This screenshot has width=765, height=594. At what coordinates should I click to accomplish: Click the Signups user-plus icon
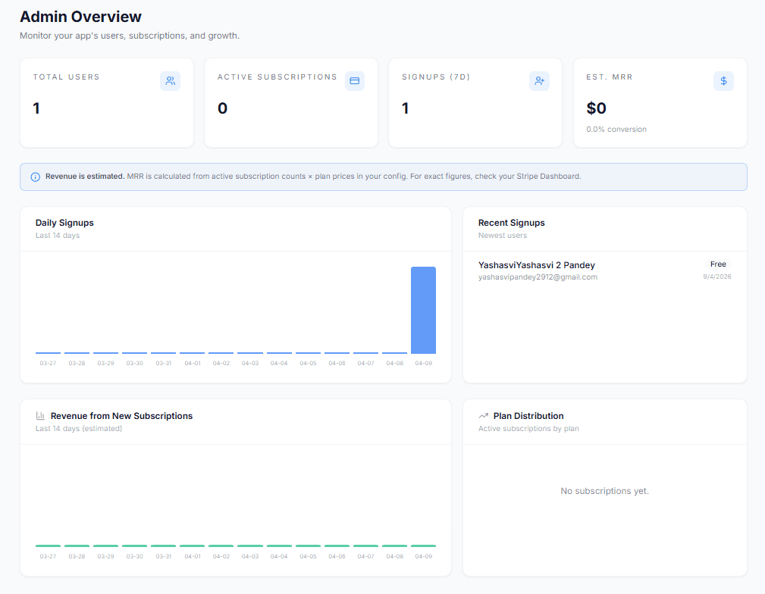539,81
